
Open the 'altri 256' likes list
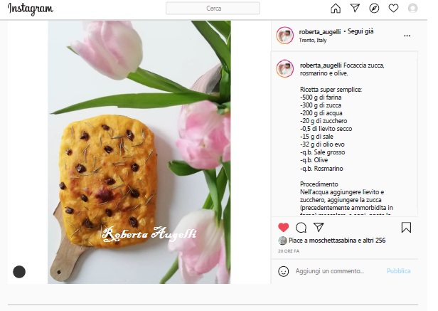[374, 241]
